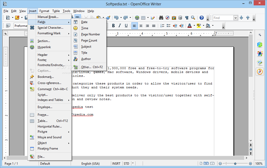Viewport: 267px width, 168px height.
Task: Apply background color icon
Action: click(208, 26)
